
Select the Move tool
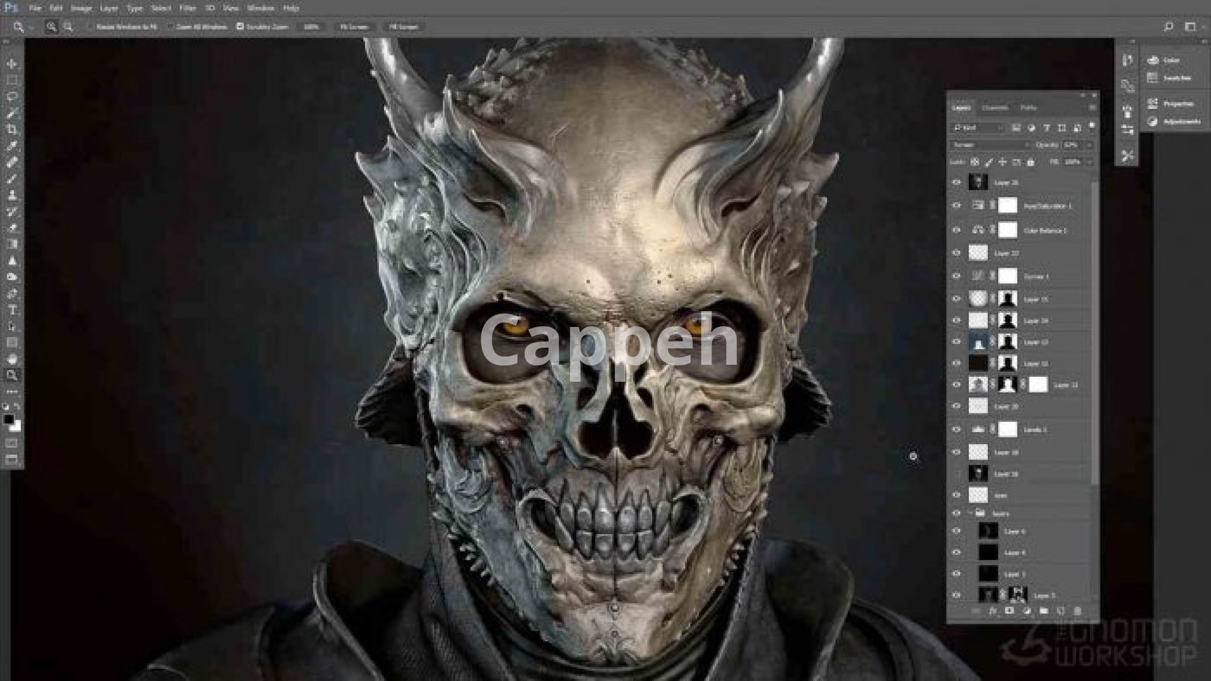(12, 64)
